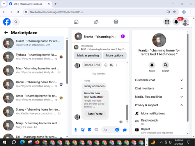Click the conversation list scrollbar

(x=67, y=62)
